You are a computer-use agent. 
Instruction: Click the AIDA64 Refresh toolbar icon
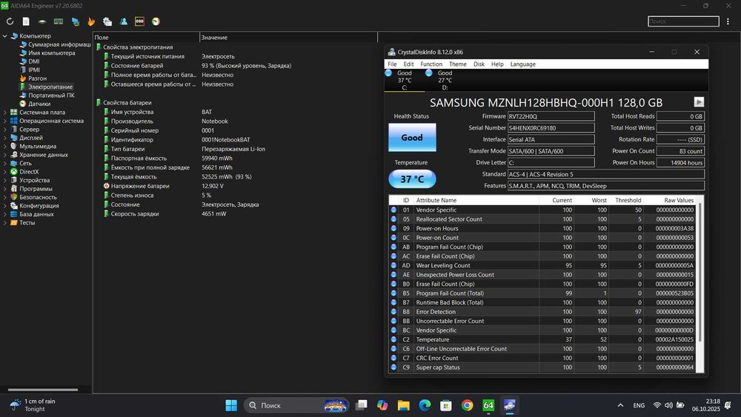pos(10,21)
